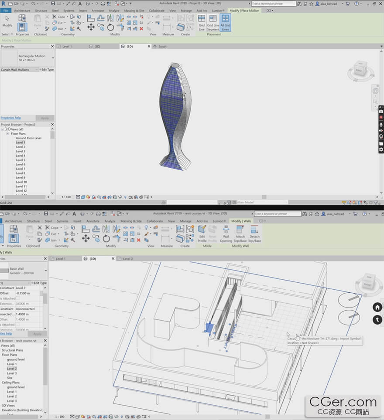Click Edit Profile in bottom window ribbon
Screen dimensions: 384x420
[202, 234]
